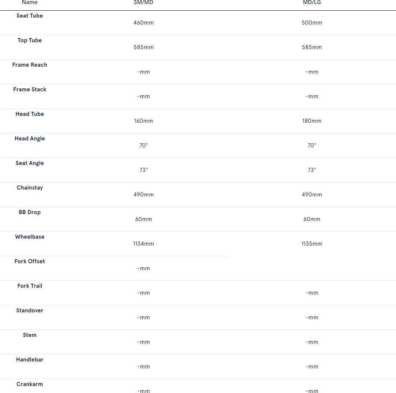The height and width of the screenshot is (393, 396).
Task: Click the Standover row label
Action: (x=30, y=311)
